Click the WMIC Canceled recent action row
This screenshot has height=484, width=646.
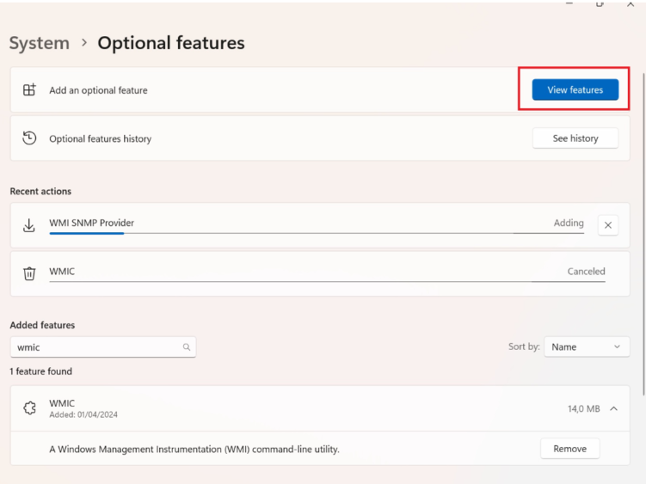(320, 273)
